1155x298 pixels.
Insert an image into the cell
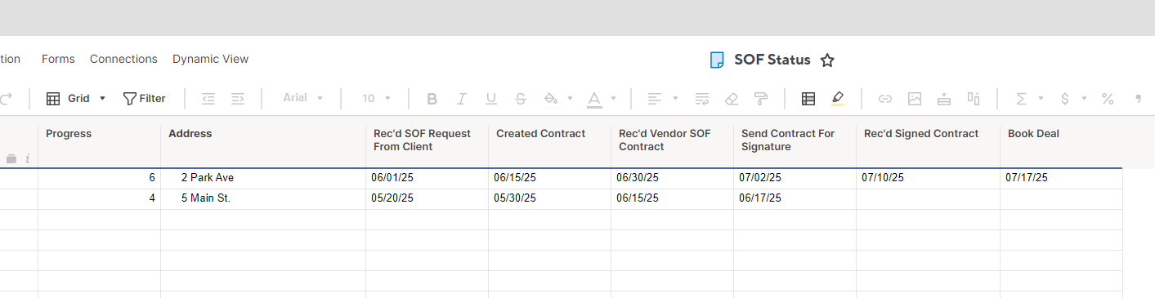(915, 99)
